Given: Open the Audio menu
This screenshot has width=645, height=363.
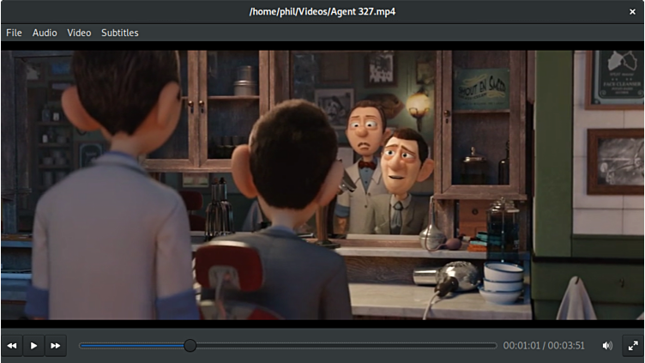Looking at the screenshot, I should (x=45, y=33).
